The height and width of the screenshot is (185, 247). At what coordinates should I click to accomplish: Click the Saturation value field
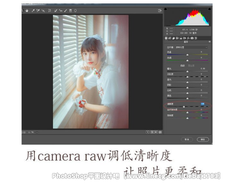pyautogui.click(x=202, y=115)
